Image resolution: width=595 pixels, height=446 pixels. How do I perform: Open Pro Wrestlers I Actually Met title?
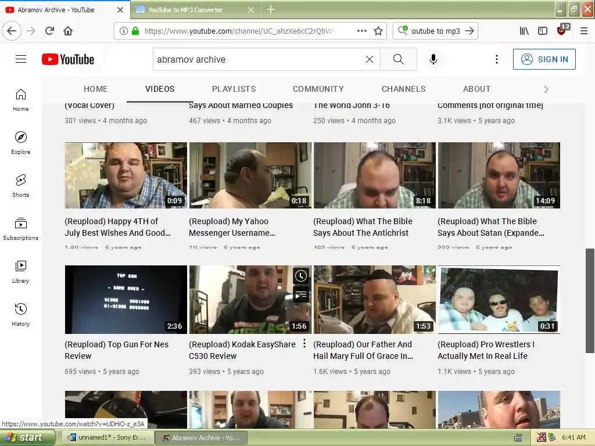[486, 350]
